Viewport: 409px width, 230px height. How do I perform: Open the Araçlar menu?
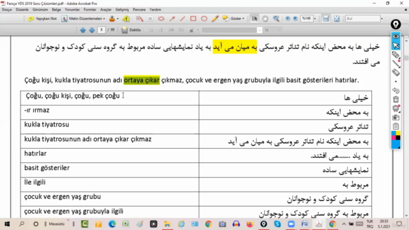106,10
